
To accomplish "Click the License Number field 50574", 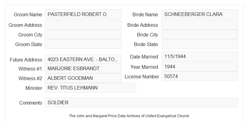I will pyautogui.click(x=200, y=76).
